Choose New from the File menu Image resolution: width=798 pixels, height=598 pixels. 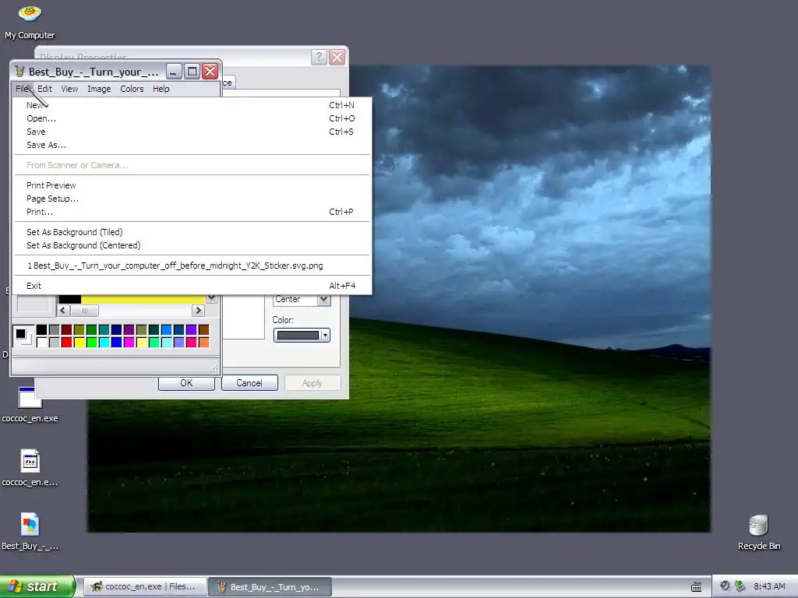tap(192, 105)
